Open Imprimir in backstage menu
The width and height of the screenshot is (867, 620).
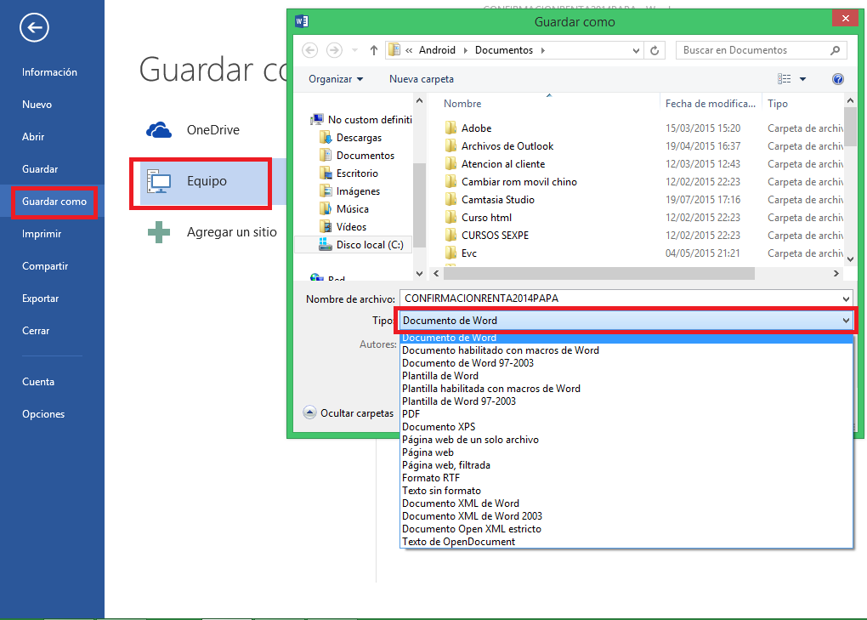point(42,234)
